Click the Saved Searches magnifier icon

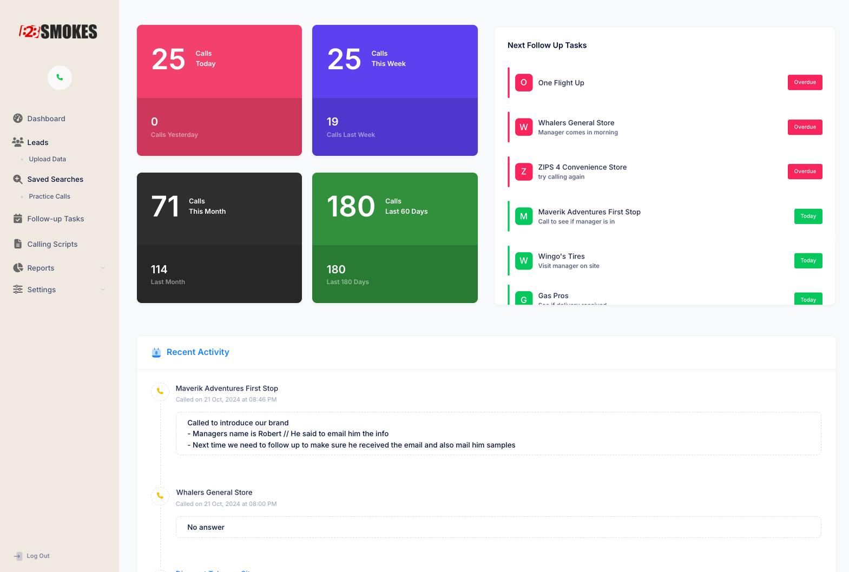18,179
